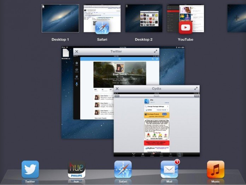The width and height of the screenshot is (246, 185).
Task: Click the Cydia window title bar
Action: click(x=157, y=89)
